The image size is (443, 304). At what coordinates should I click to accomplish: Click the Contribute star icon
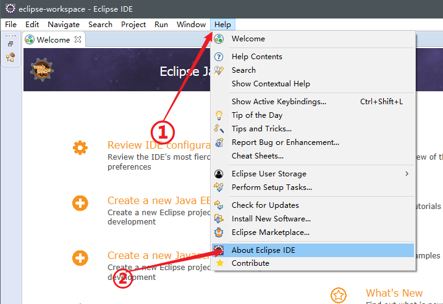(x=219, y=263)
